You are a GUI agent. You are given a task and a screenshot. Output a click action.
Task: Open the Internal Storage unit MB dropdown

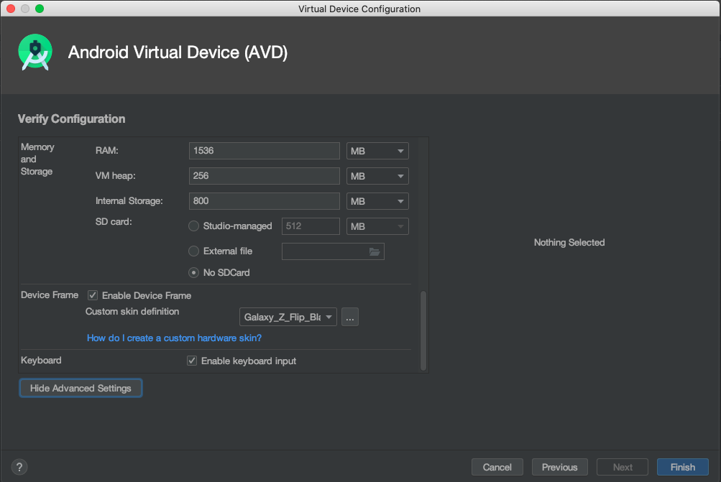[x=377, y=201]
